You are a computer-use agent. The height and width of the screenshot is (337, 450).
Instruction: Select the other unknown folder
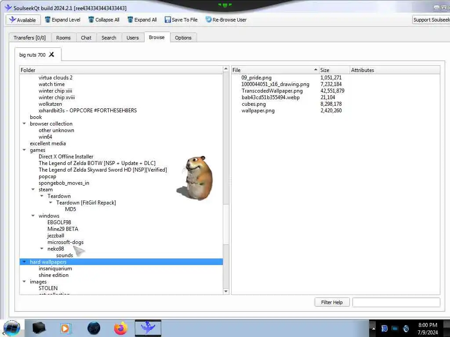coord(56,130)
